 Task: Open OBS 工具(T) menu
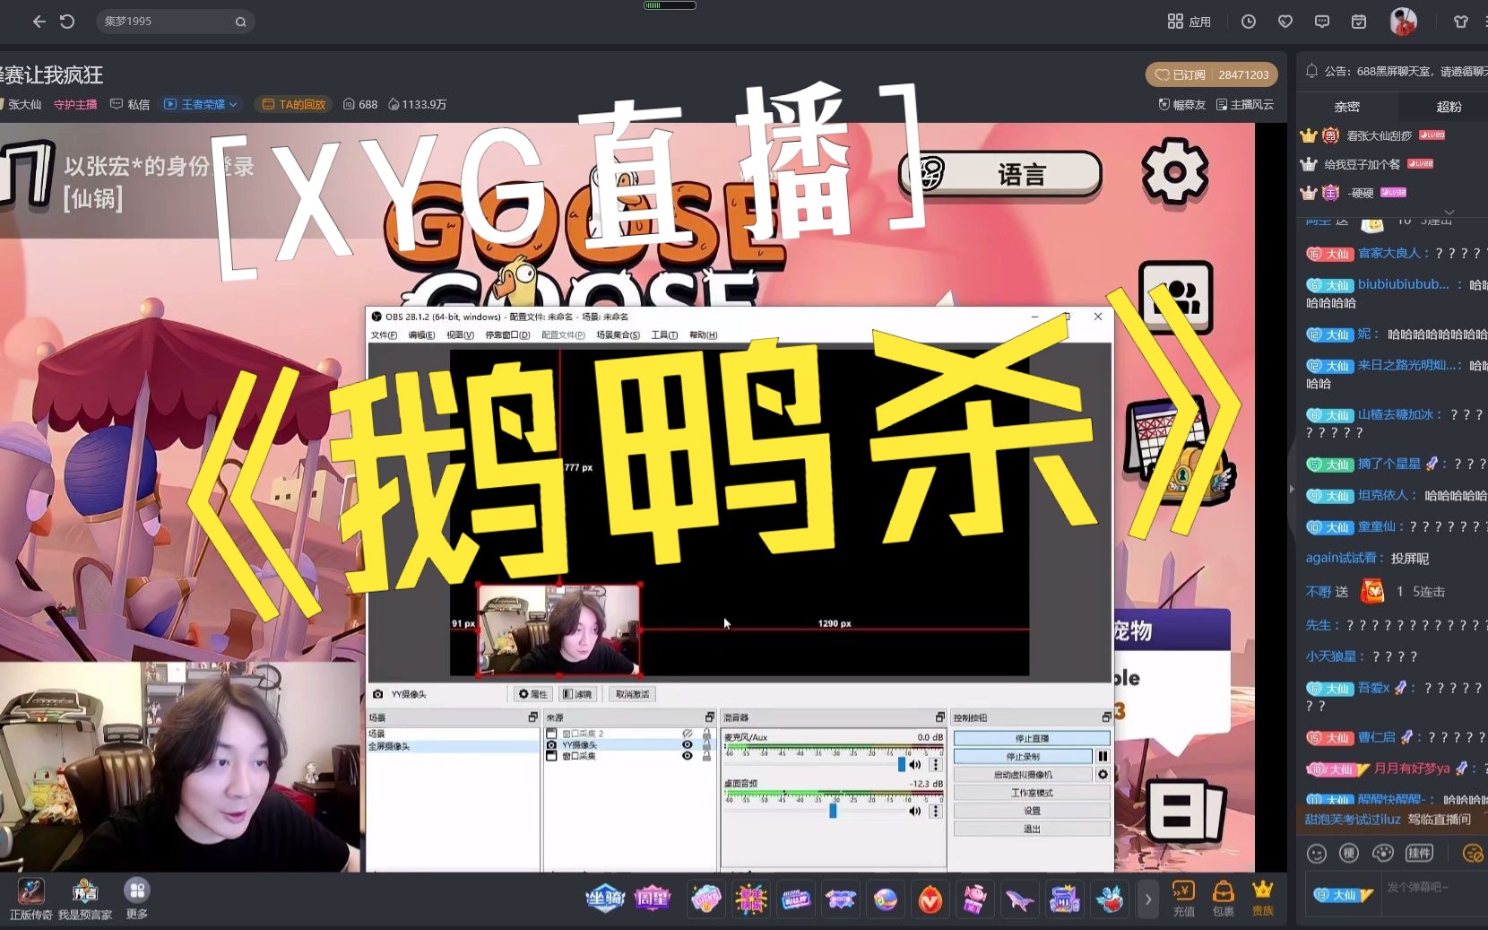pyautogui.click(x=664, y=335)
